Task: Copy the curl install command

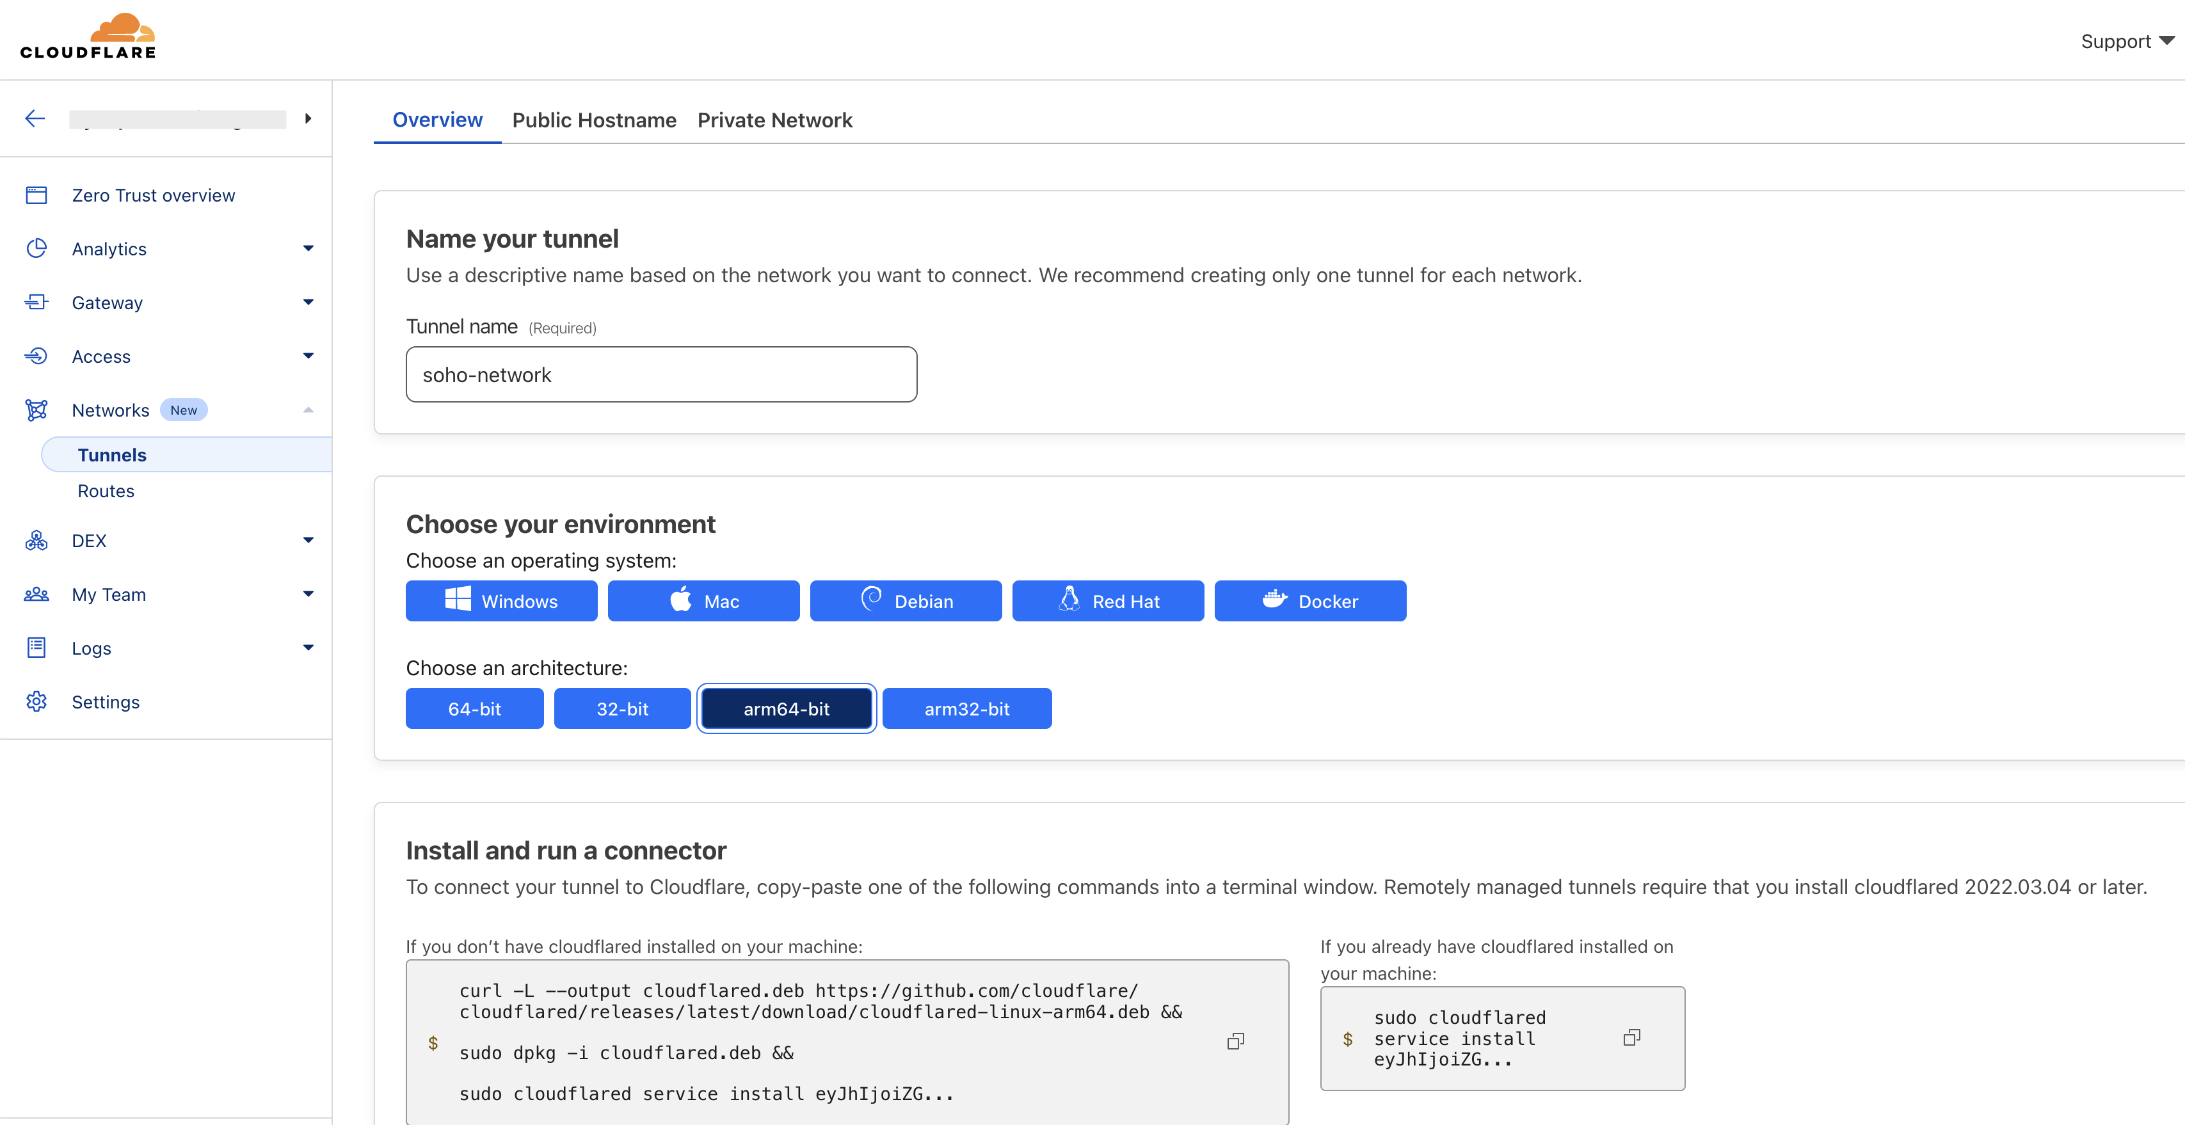Action: (x=1236, y=1041)
